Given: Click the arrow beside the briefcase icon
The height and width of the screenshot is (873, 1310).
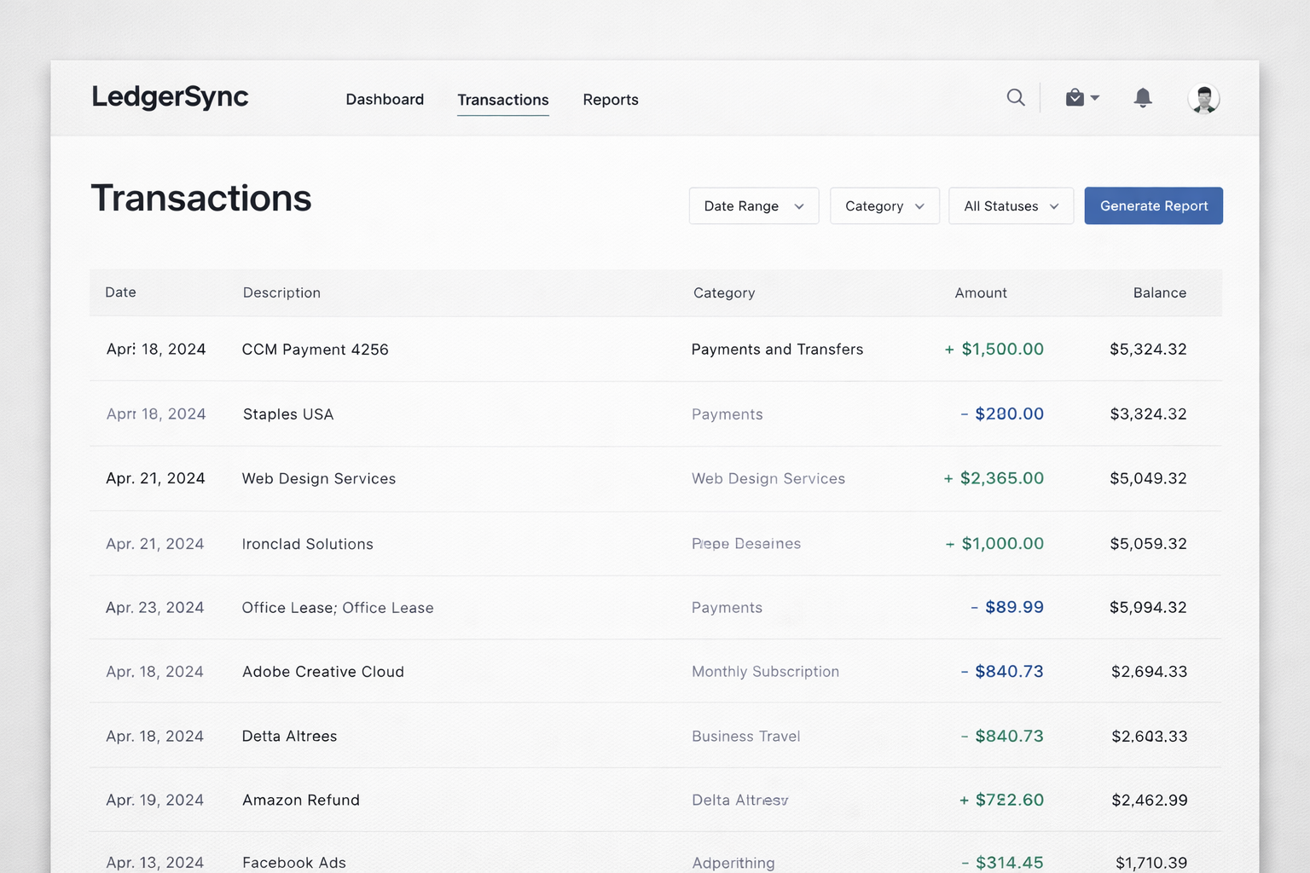Looking at the screenshot, I should pos(1095,98).
